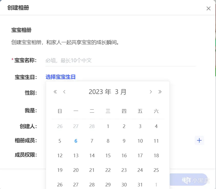Screen dimensions: 216x189
Task: Select March 5 in the calendar
Action: coord(60,141)
